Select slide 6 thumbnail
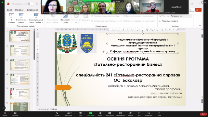208x117 pixels. 20,107
